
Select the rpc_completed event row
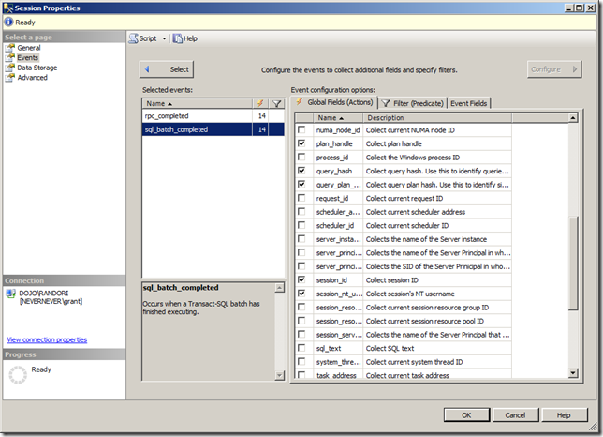coord(213,116)
